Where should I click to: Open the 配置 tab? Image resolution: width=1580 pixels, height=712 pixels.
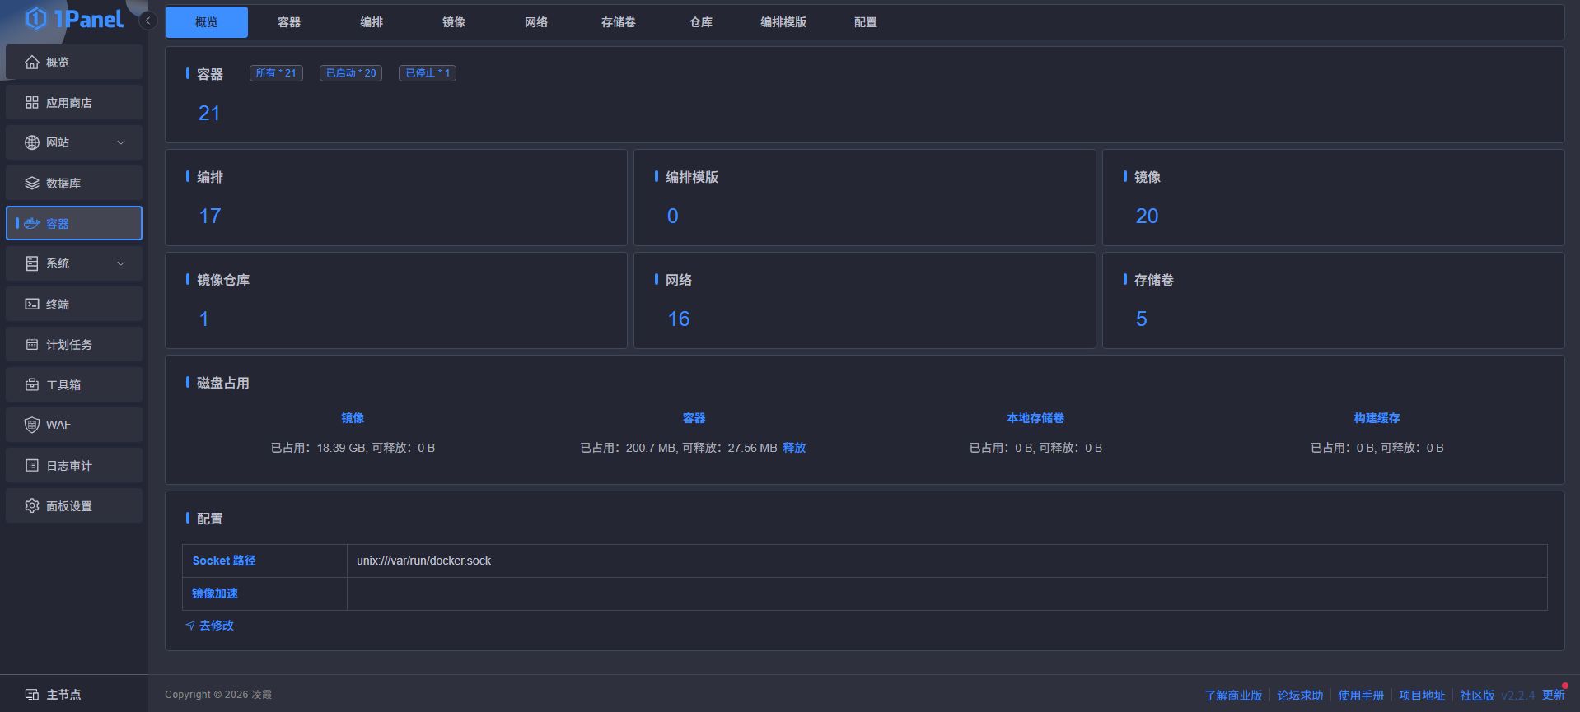[866, 22]
